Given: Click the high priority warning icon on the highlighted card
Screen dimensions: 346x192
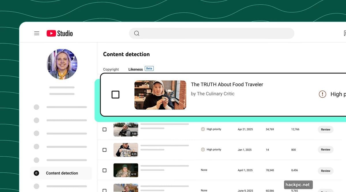Looking at the screenshot, I should [322, 94].
